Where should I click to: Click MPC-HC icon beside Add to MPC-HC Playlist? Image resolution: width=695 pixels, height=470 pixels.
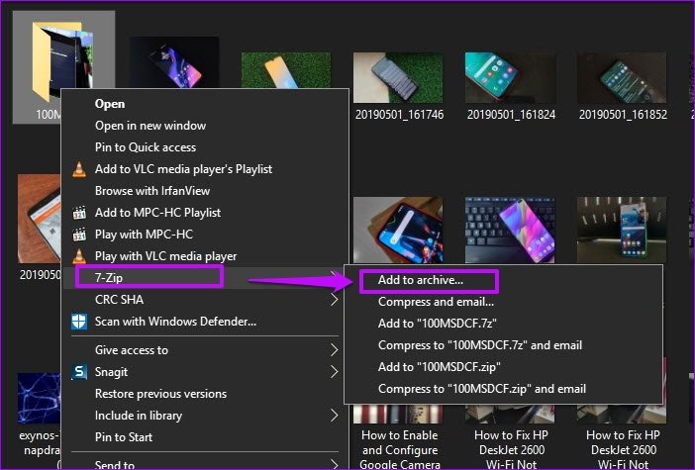tap(79, 213)
